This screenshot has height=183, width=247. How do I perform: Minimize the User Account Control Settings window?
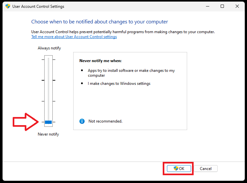[208, 6]
